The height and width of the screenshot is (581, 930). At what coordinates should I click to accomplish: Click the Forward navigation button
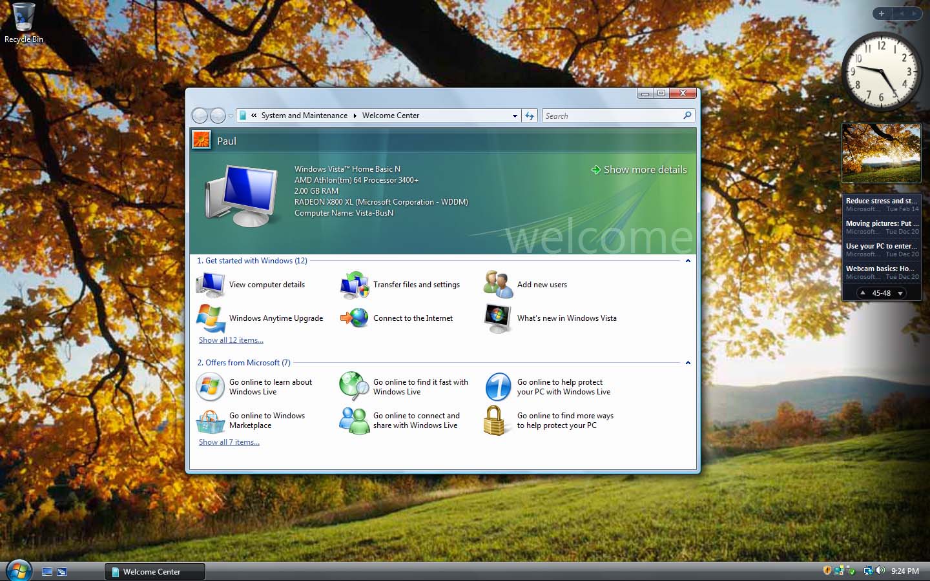click(218, 116)
